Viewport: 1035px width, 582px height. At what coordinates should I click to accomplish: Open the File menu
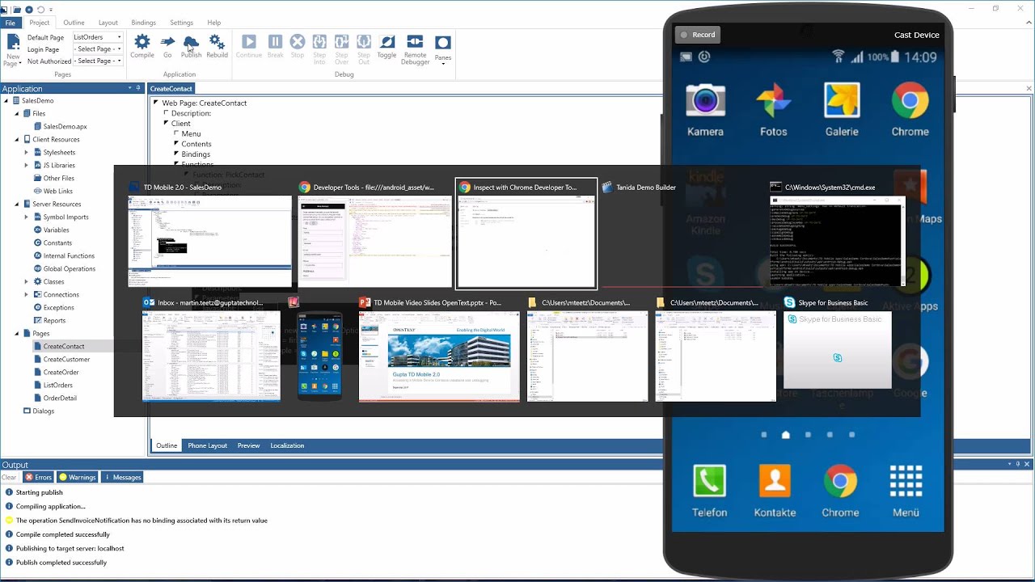tap(10, 23)
